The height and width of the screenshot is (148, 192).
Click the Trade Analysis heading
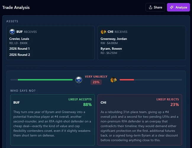[16, 7]
